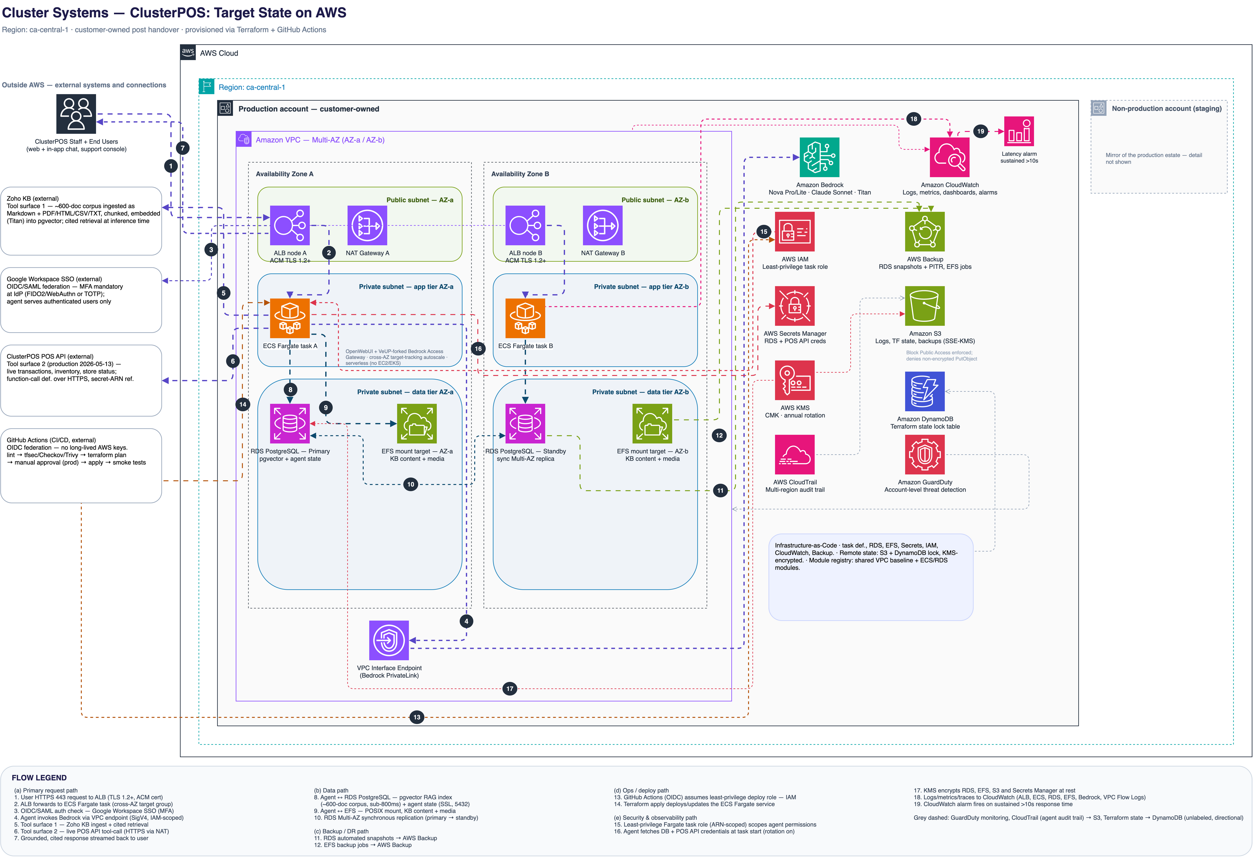Select the NAT Gateway A icon
The height and width of the screenshot is (864, 1253).
[x=367, y=226]
